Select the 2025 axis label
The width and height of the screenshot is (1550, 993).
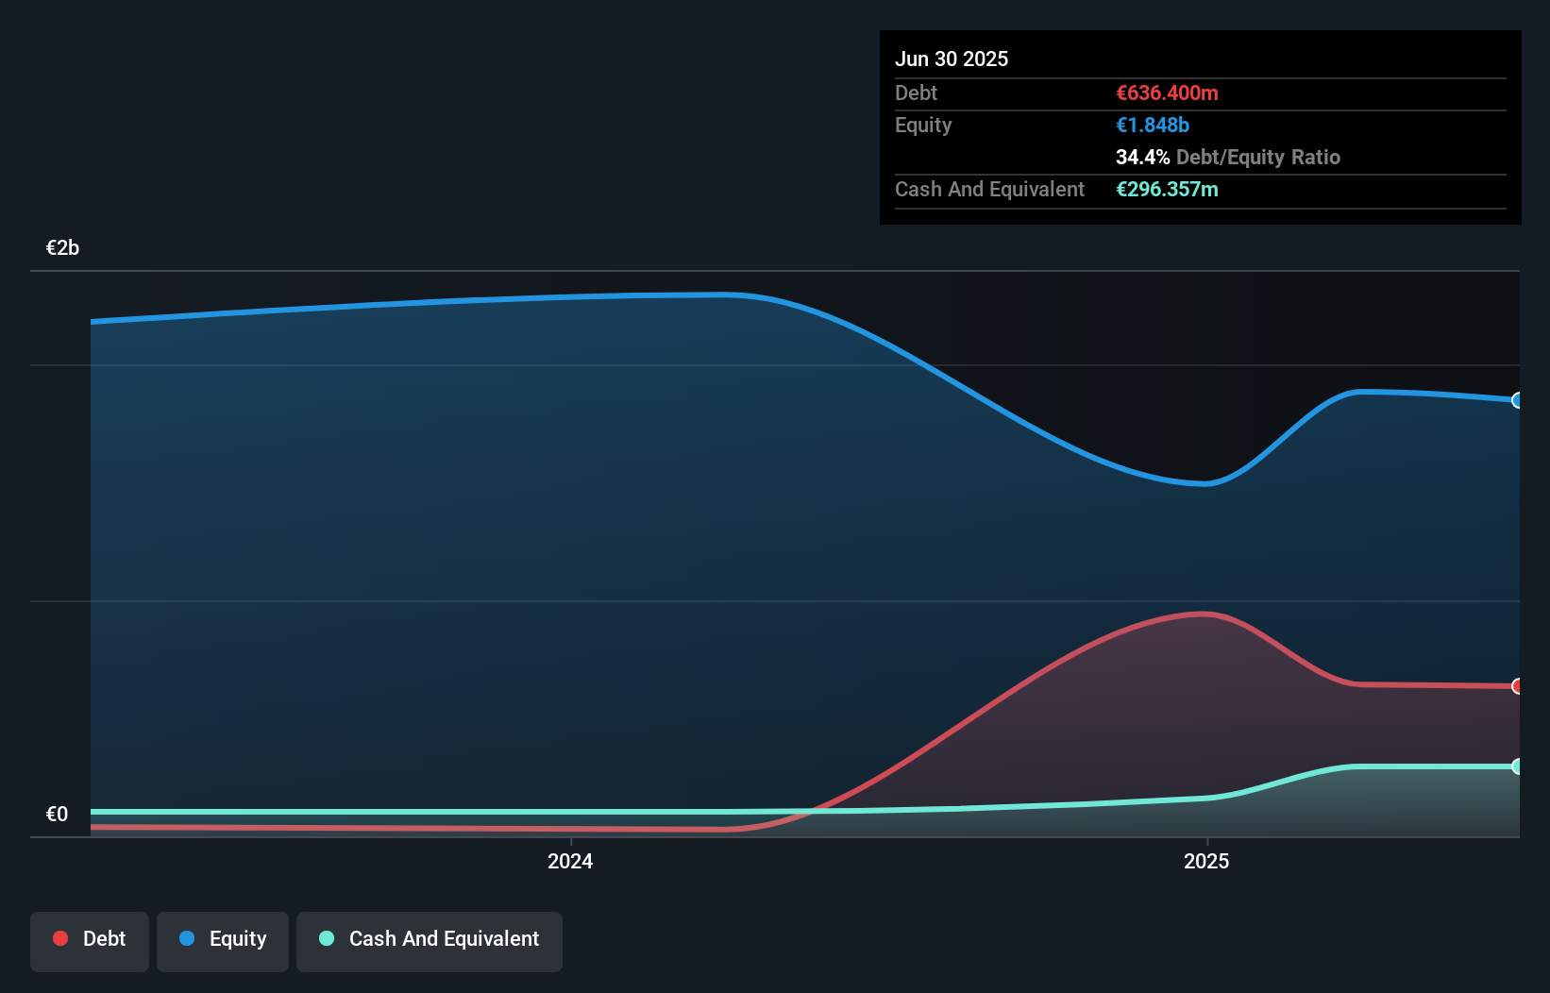point(1207,861)
